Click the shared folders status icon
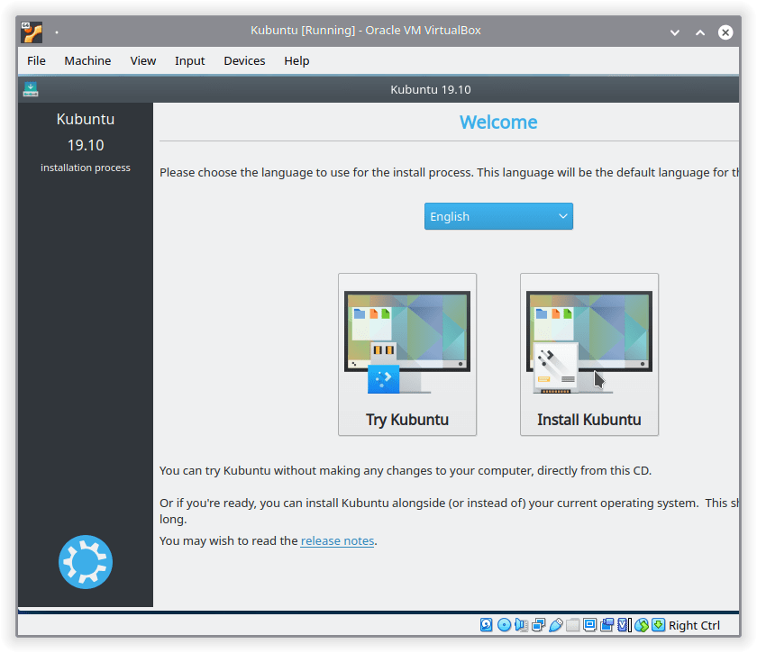 pos(572,625)
